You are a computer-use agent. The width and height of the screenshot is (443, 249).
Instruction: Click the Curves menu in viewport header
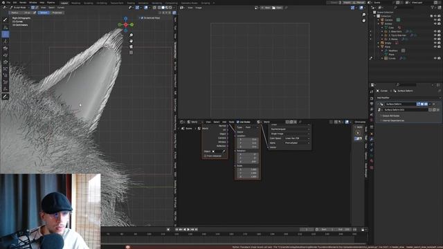coord(61,8)
